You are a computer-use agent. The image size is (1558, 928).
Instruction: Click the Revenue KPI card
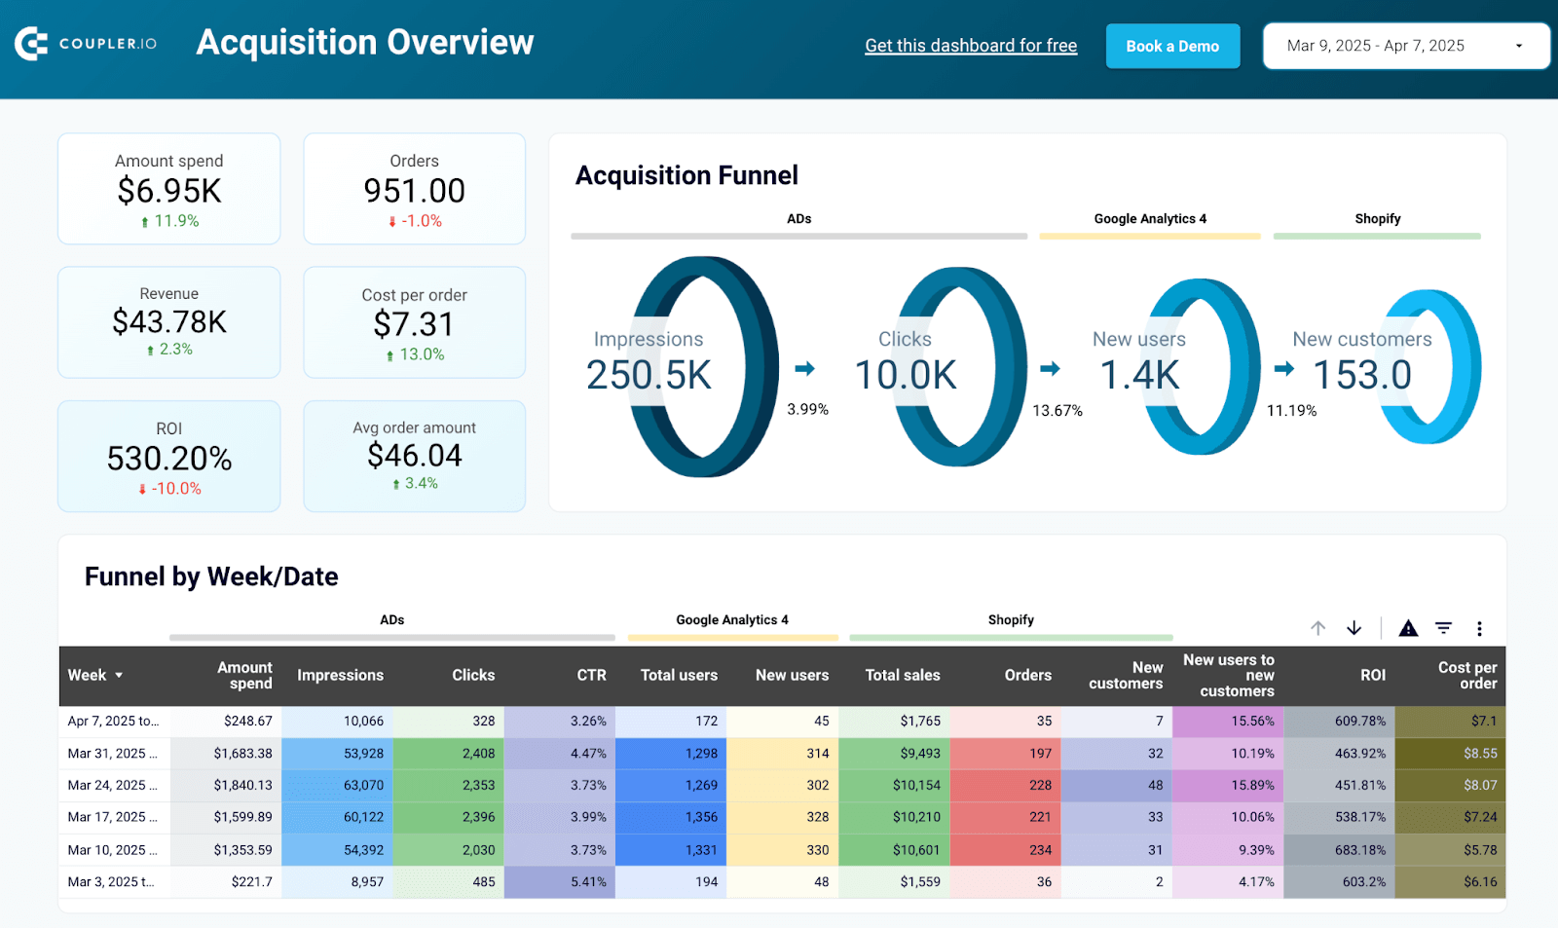pyautogui.click(x=168, y=321)
